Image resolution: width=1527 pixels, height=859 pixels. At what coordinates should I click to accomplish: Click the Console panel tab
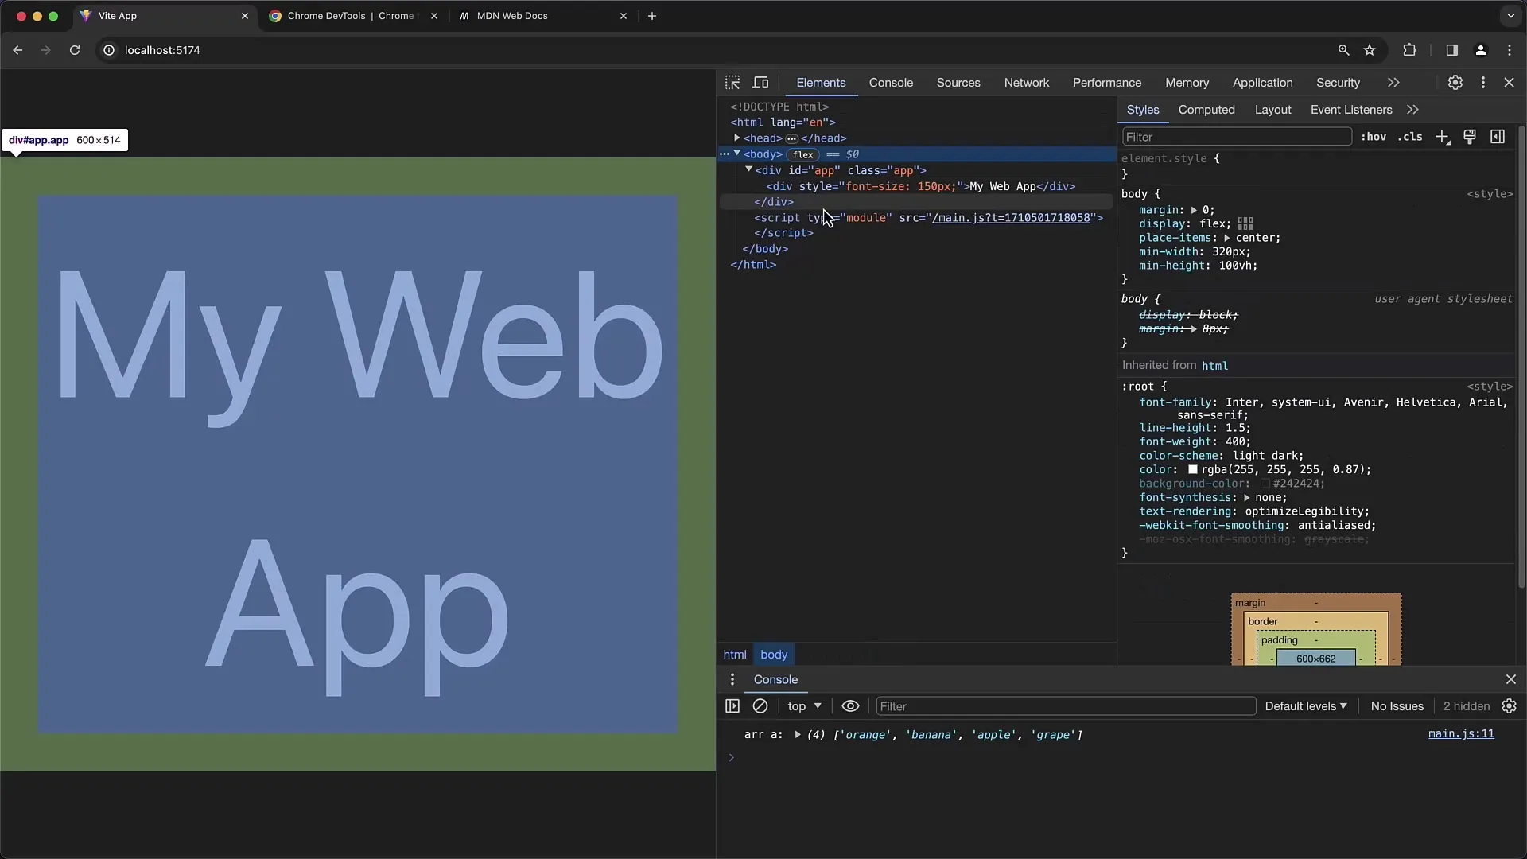coord(891,83)
